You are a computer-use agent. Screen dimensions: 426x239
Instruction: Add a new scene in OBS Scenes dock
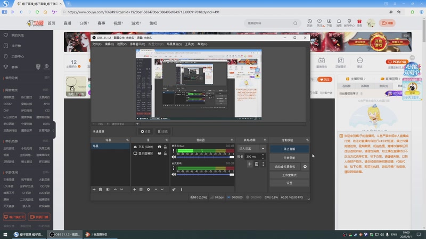[94, 190]
